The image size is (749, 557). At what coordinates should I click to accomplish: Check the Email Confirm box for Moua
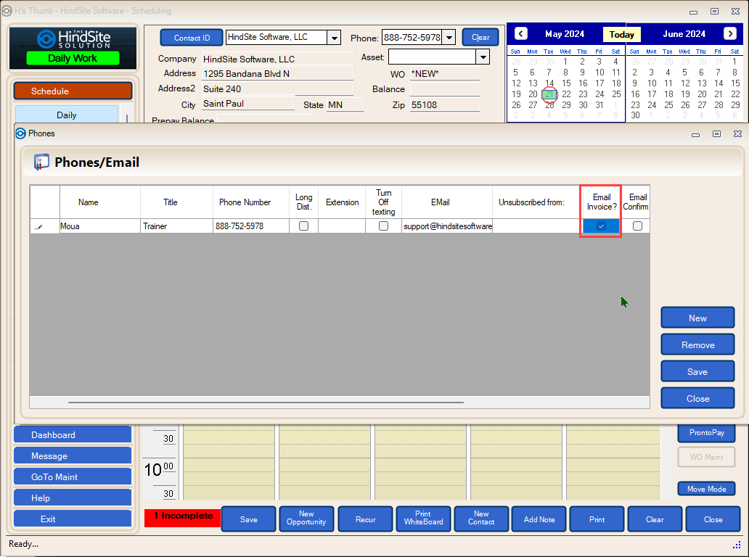(637, 226)
